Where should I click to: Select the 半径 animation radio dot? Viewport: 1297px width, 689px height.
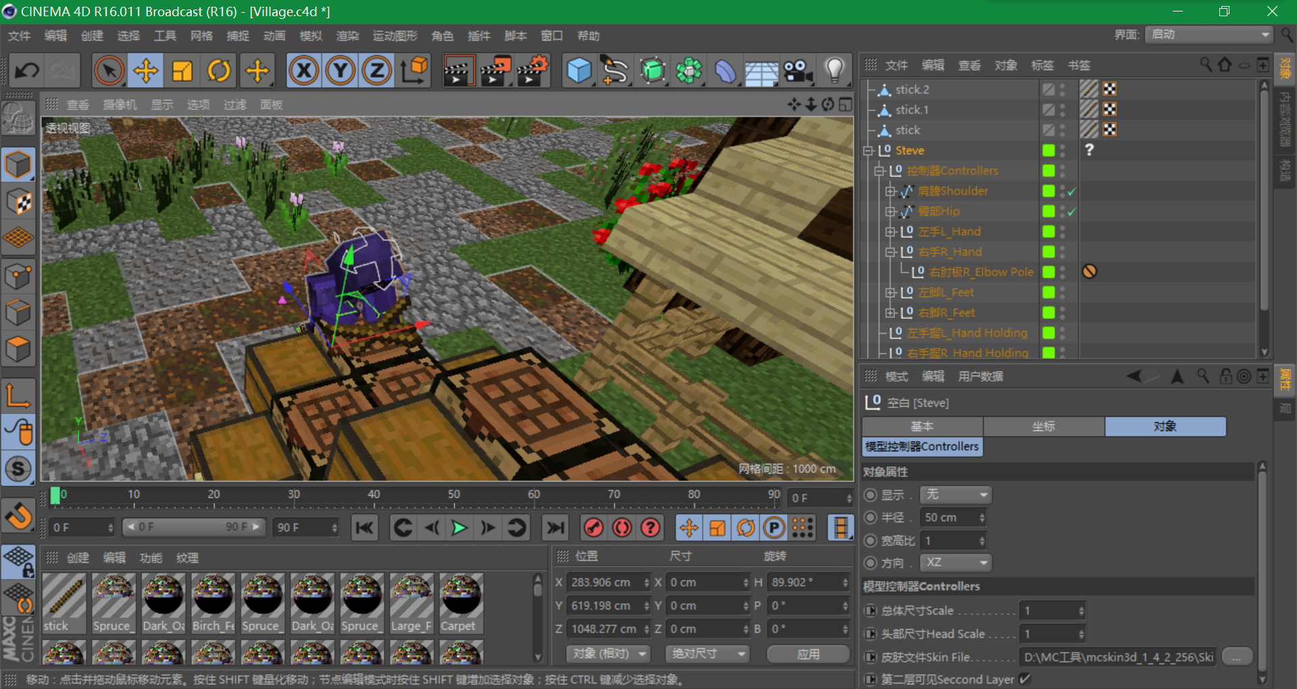click(x=871, y=517)
